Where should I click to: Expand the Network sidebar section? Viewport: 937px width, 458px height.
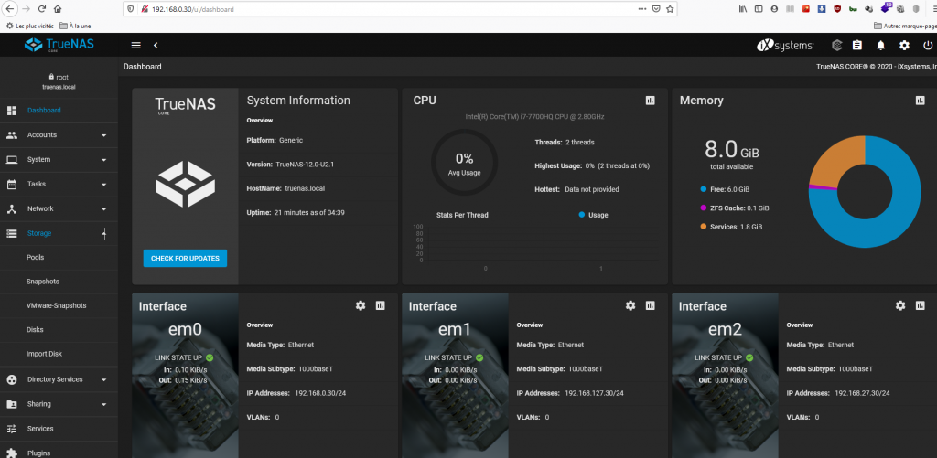(x=59, y=208)
